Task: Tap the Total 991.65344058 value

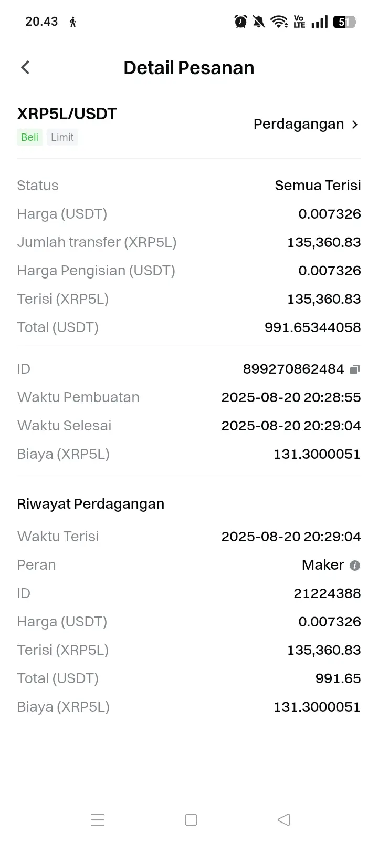Action: [x=313, y=327]
